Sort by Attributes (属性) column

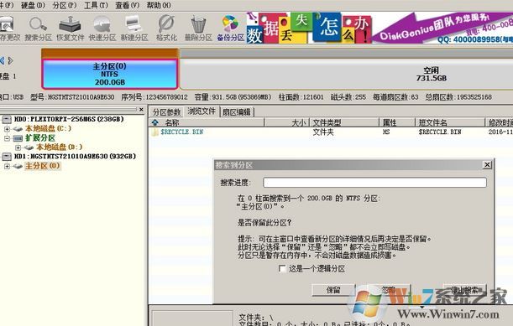tap(397, 122)
